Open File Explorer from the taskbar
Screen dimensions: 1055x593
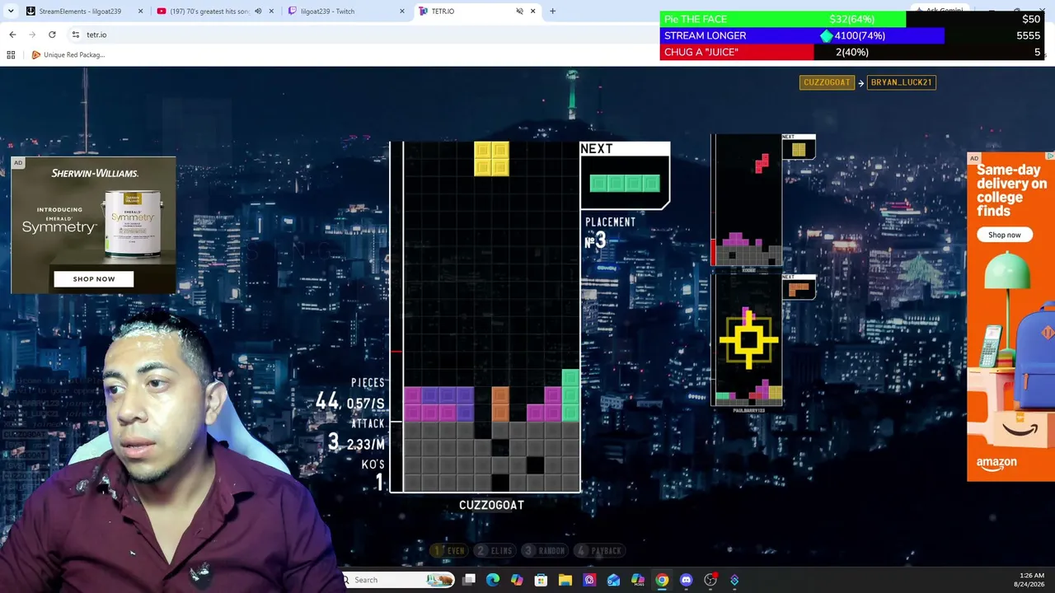(x=565, y=580)
